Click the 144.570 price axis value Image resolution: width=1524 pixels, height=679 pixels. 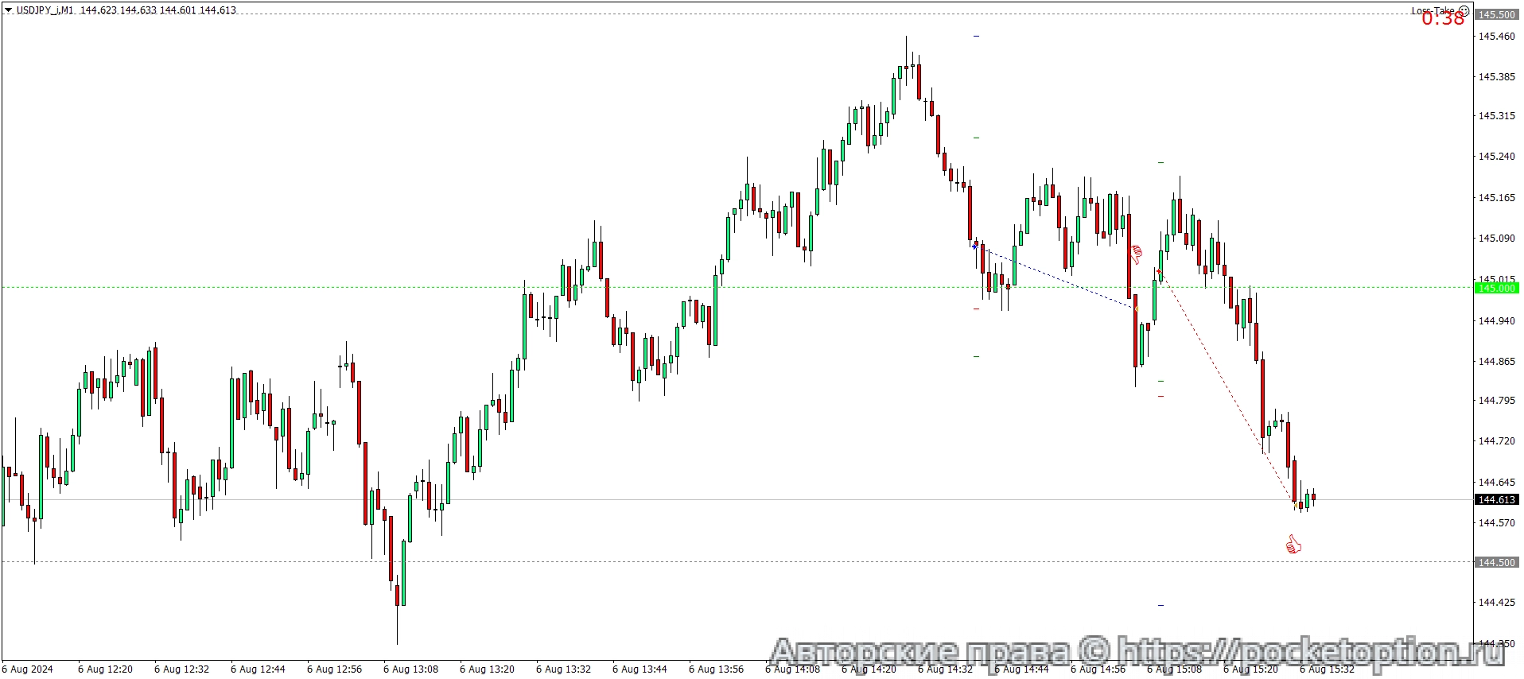click(x=1496, y=522)
